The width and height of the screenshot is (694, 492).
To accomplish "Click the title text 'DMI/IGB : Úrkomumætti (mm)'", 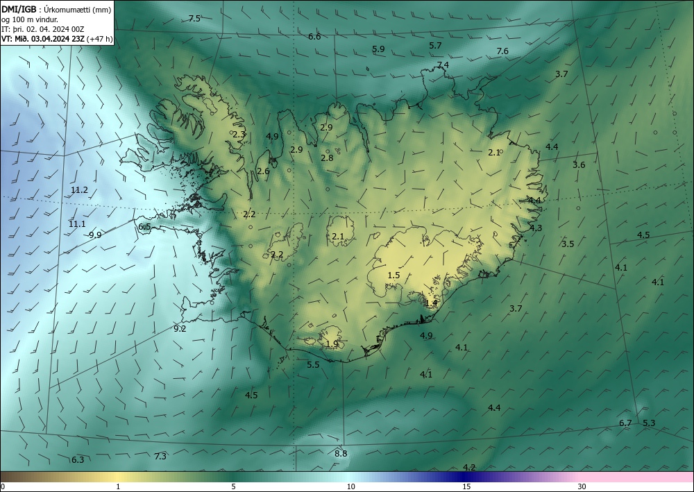I will coord(56,10).
